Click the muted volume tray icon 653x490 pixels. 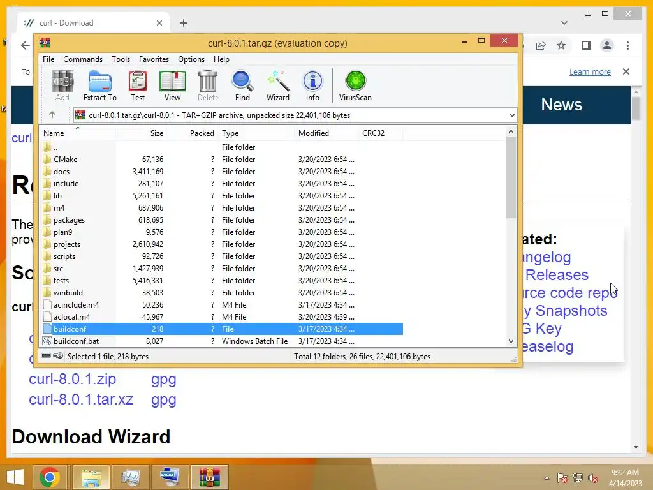(592, 478)
